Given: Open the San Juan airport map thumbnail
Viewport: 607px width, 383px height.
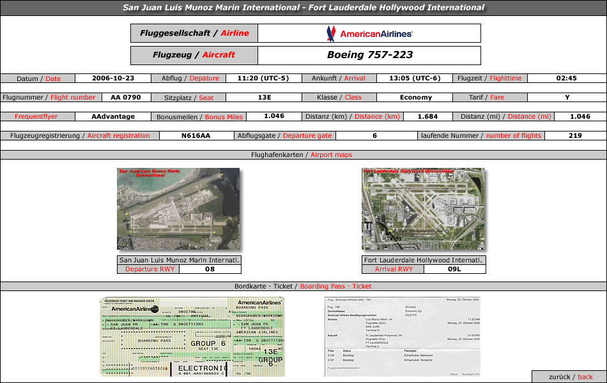Looking at the screenshot, I should (178, 209).
